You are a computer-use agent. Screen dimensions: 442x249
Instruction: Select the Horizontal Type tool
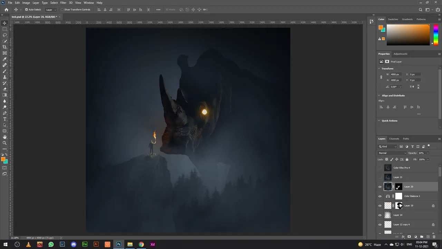[4, 119]
